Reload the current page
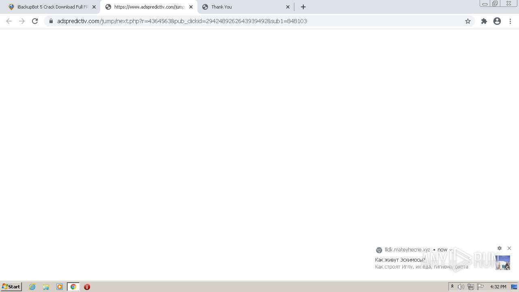Viewport: 519px width, 292px height. point(35,21)
